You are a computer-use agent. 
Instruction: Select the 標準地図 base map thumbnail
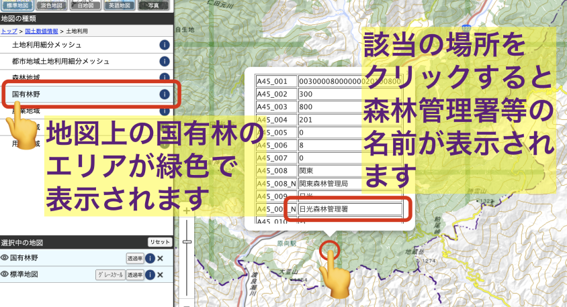(18, 5)
